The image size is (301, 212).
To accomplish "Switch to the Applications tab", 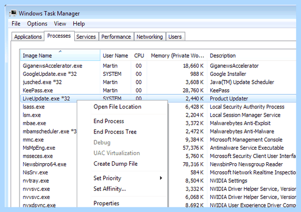I will (x=28, y=37).
